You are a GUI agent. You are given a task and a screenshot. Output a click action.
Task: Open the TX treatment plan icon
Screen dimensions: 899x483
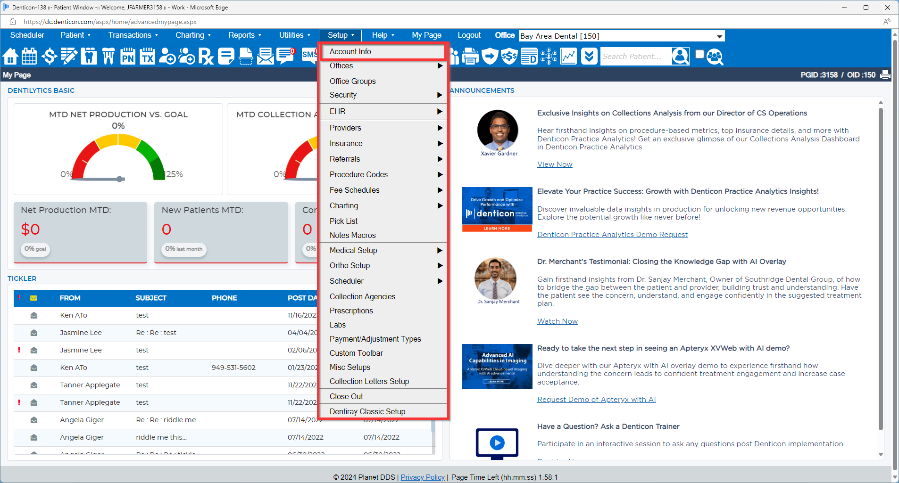click(x=148, y=57)
